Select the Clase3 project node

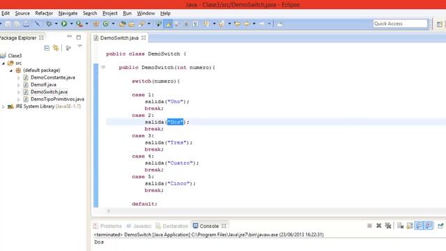[15, 56]
